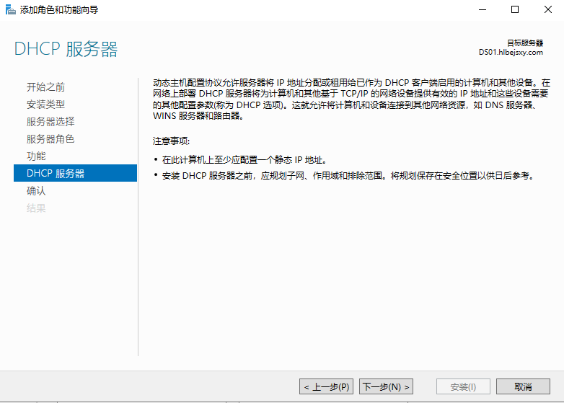This screenshot has width=564, height=403.
Task: Maximize the wizard window
Action: [514, 10]
